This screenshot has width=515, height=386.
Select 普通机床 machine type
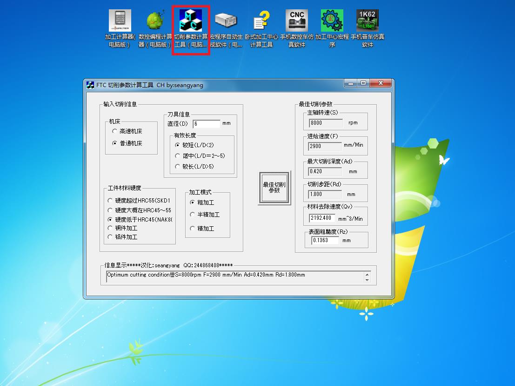127,143
